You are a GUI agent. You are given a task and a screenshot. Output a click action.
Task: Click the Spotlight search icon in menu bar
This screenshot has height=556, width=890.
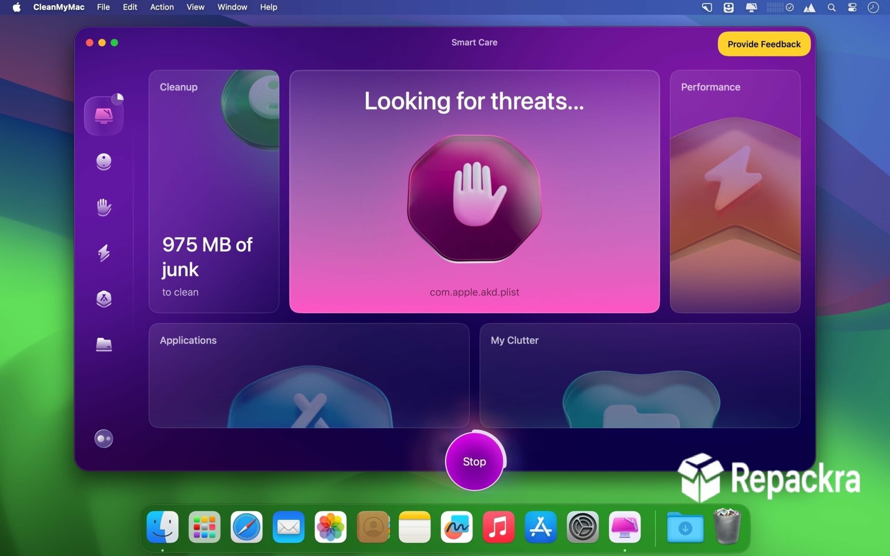[x=831, y=7]
